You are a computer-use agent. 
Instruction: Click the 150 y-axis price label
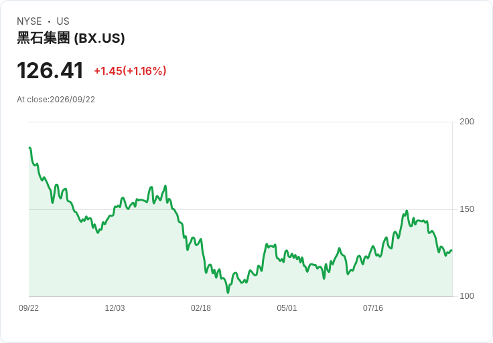(467, 209)
